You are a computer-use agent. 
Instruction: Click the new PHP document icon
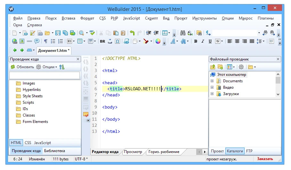[40, 33]
